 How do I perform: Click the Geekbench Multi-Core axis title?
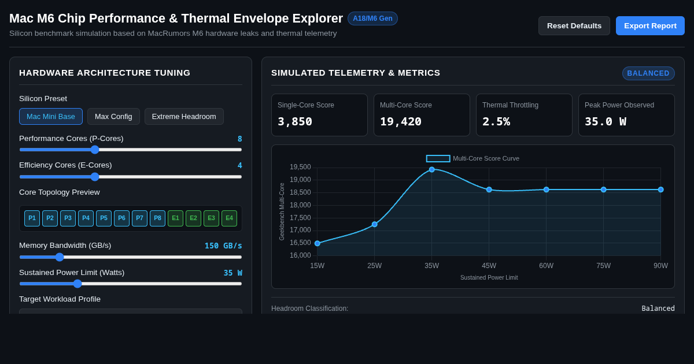click(282, 211)
